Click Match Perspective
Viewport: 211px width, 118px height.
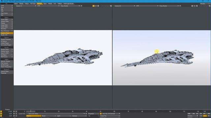pos(7,67)
